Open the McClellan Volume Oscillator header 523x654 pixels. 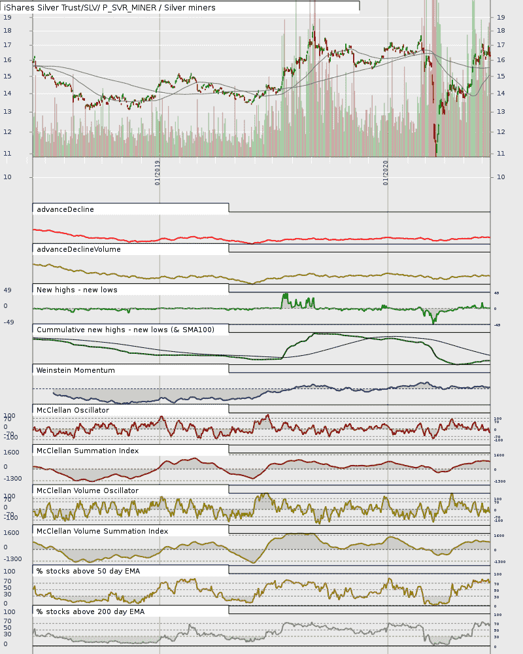tap(87, 491)
